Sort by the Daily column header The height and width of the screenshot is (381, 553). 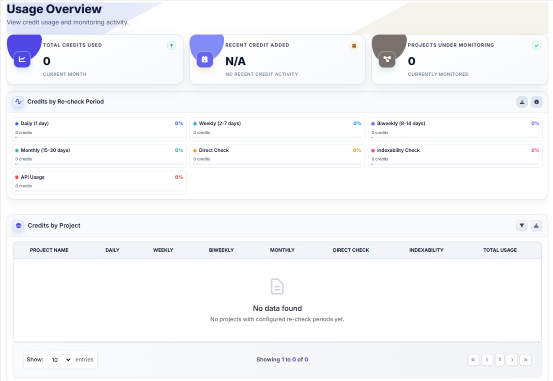(x=112, y=250)
